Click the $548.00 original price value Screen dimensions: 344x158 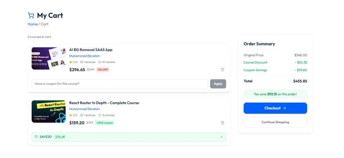(x=301, y=55)
